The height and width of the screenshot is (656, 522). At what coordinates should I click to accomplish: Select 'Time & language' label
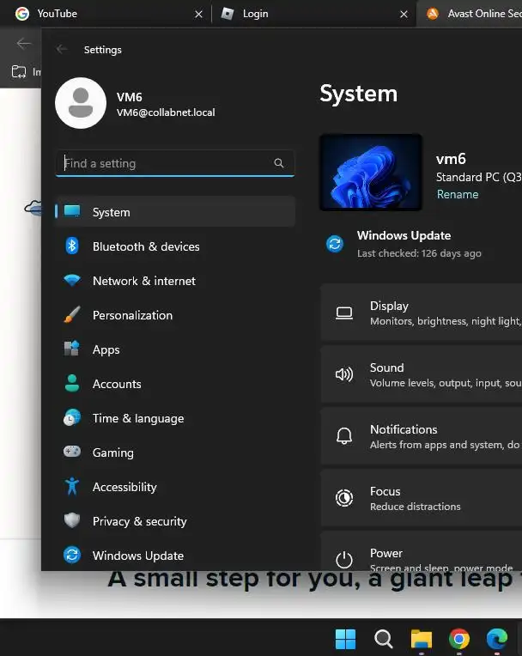click(x=138, y=418)
